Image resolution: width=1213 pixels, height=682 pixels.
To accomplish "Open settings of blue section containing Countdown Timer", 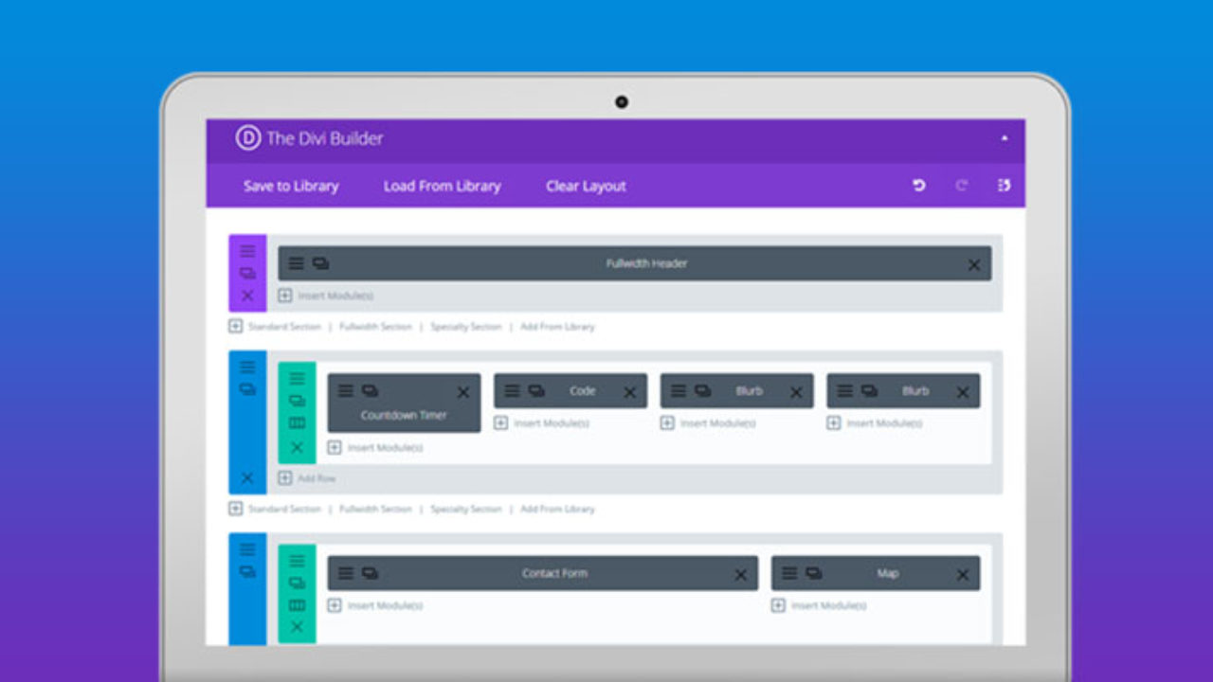I will tap(247, 367).
